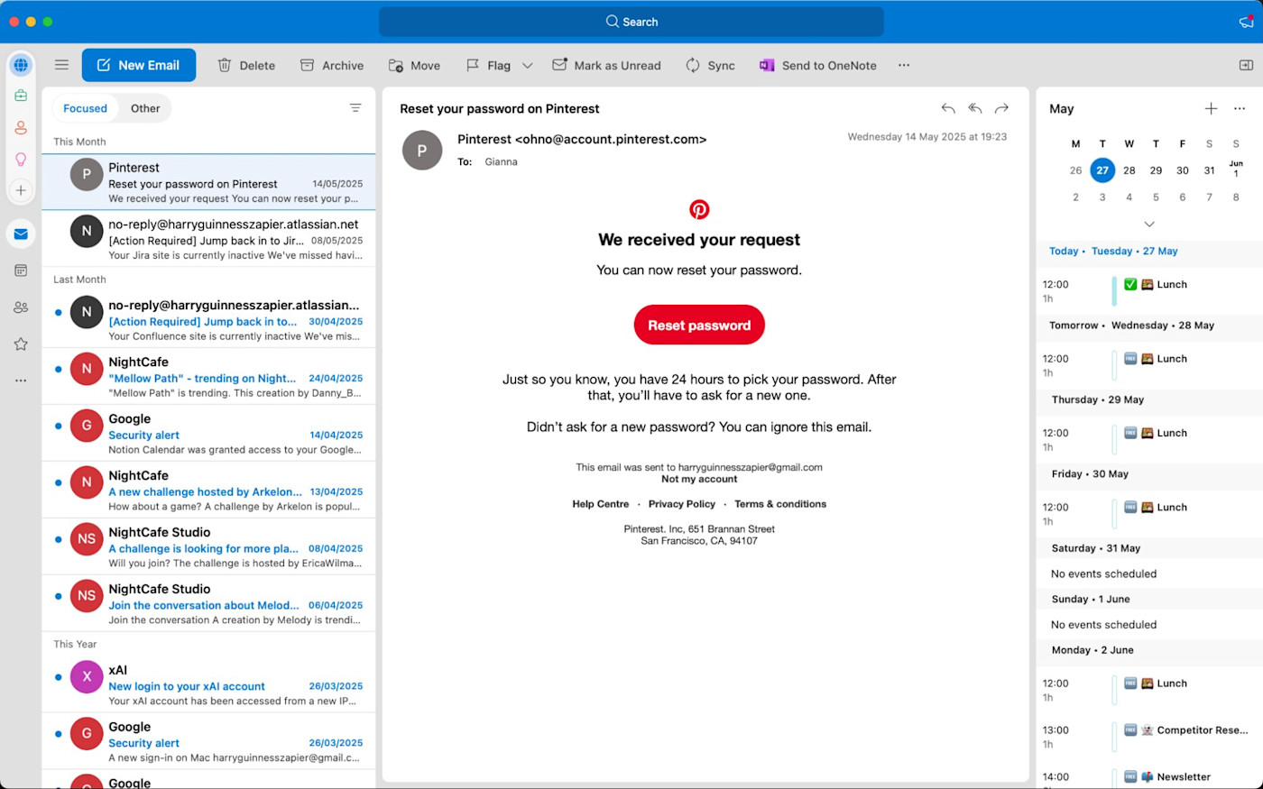This screenshot has height=789, width=1263.
Task: Open NightCafe Studio 'Join the conversation' email
Action: click(208, 604)
